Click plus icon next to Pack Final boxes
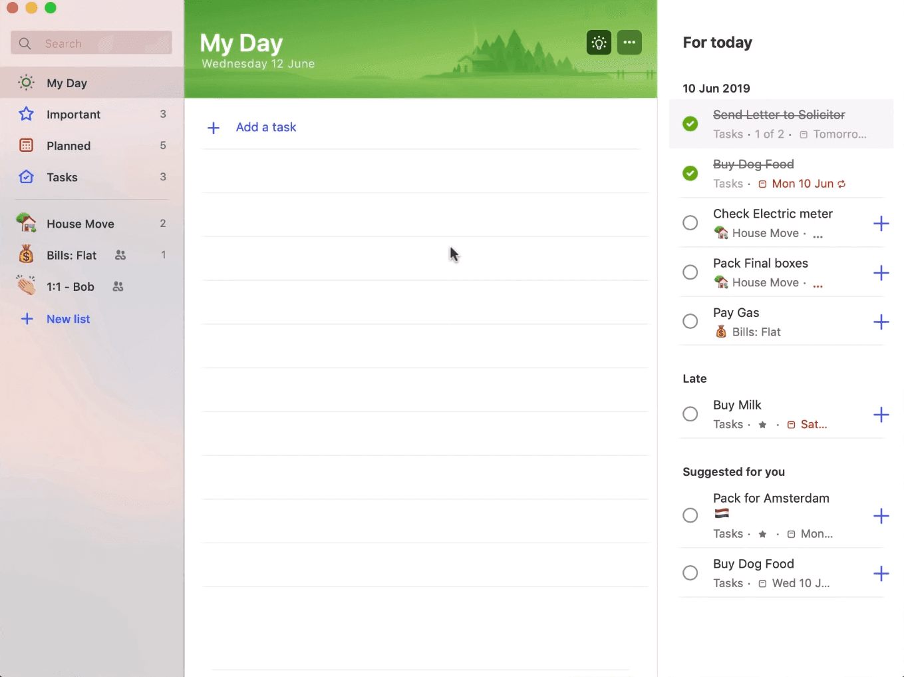 [881, 273]
